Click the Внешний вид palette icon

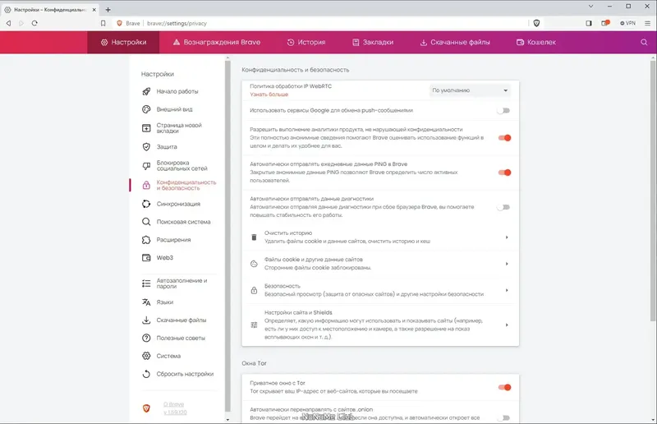pyautogui.click(x=146, y=109)
